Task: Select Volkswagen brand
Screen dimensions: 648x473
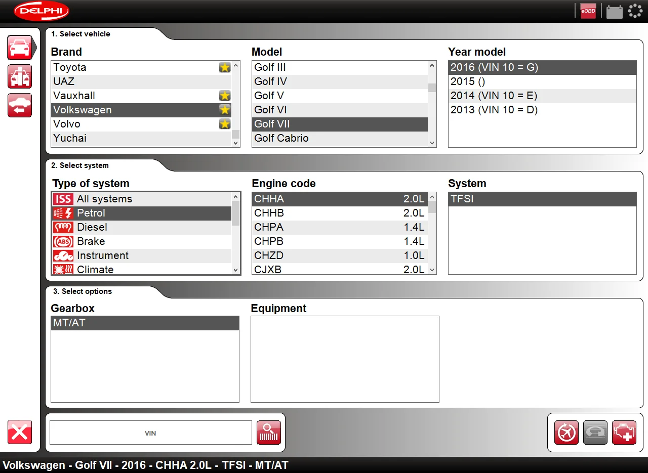Action: click(x=141, y=110)
